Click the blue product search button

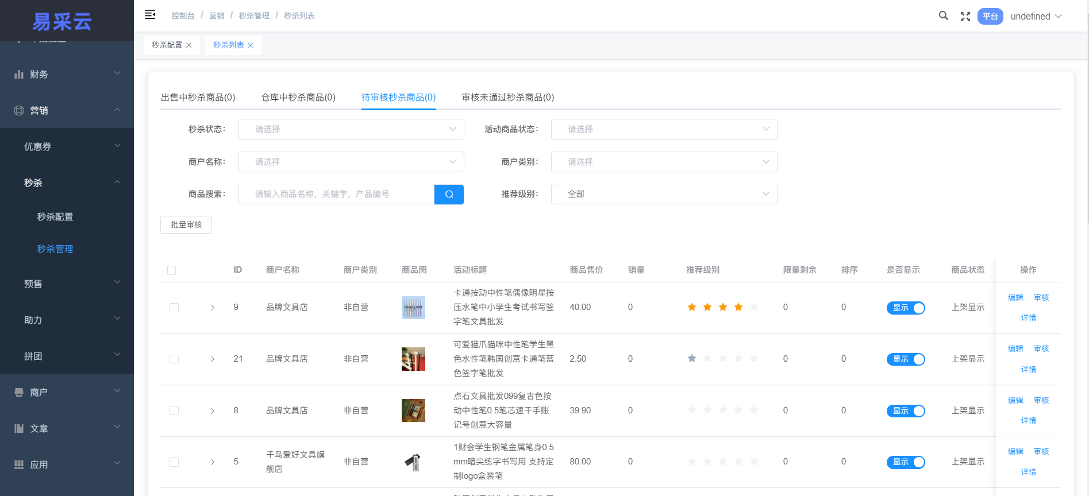(x=449, y=194)
